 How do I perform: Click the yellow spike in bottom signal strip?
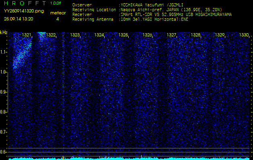(x=63, y=158)
